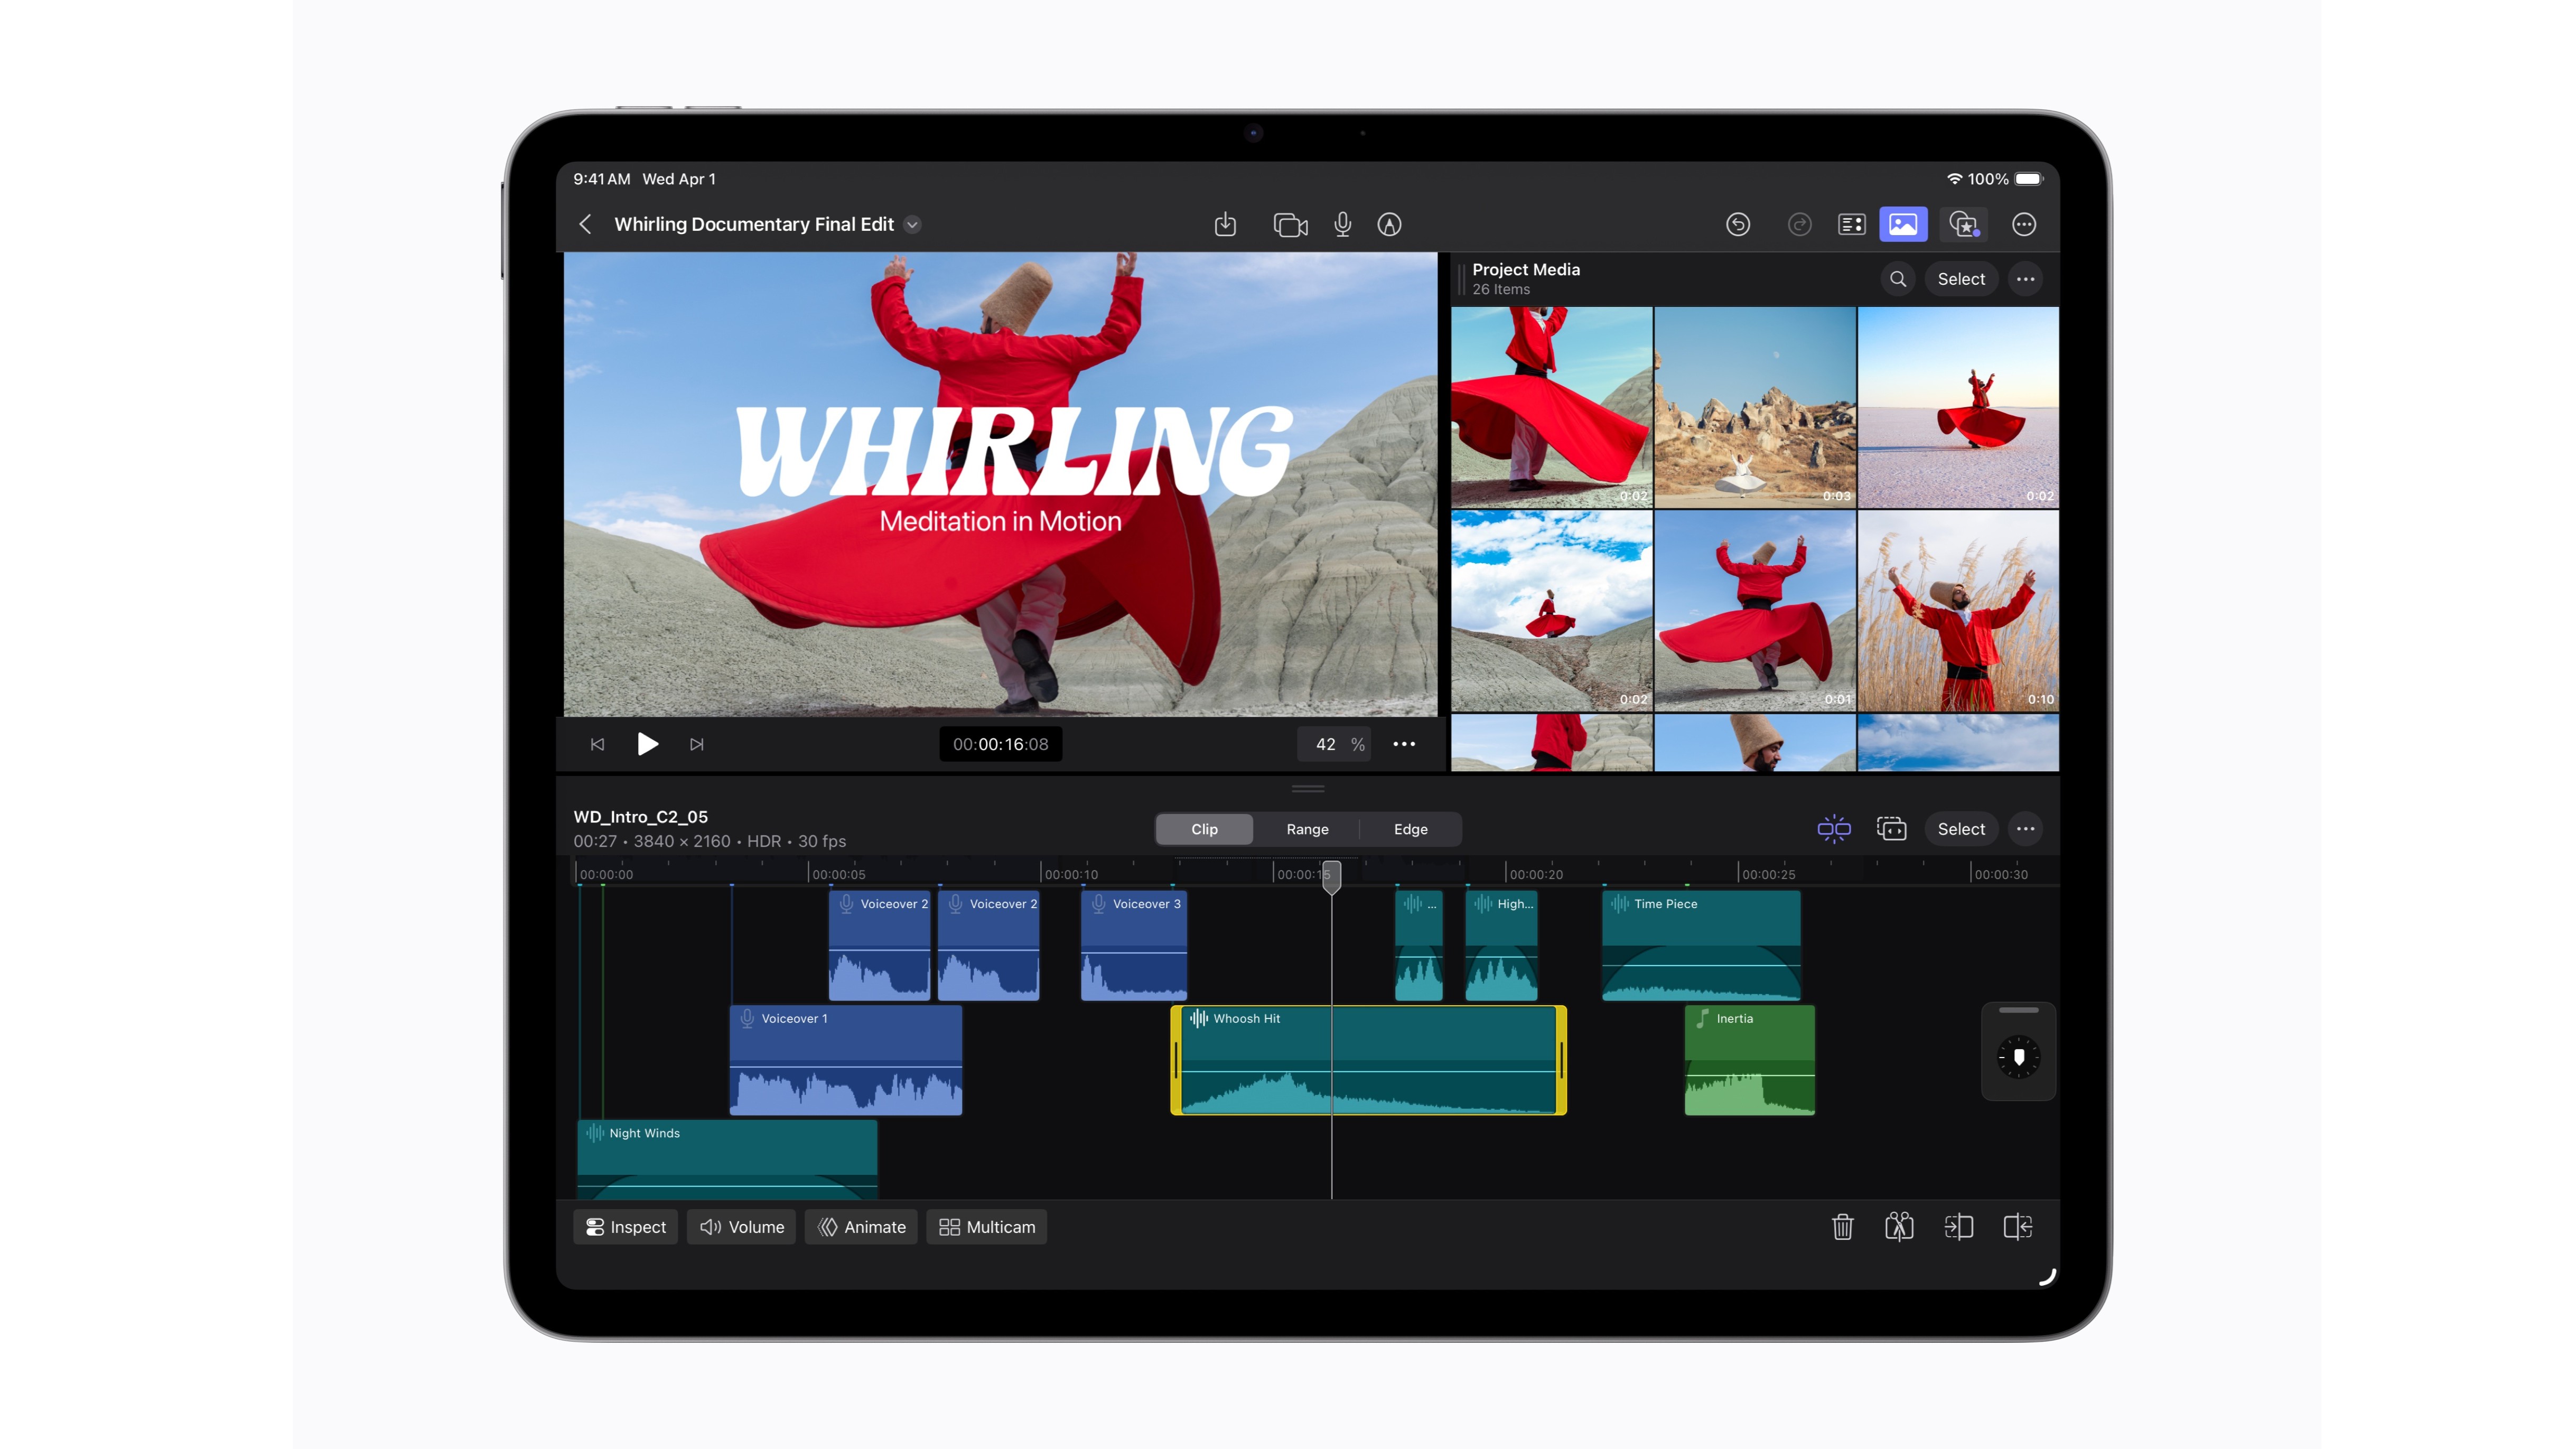This screenshot has height=1449, width=2576.
Task: Click the playhead handle on timeline ruler
Action: (1331, 876)
